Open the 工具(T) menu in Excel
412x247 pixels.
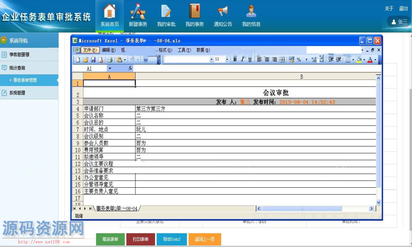(184, 50)
